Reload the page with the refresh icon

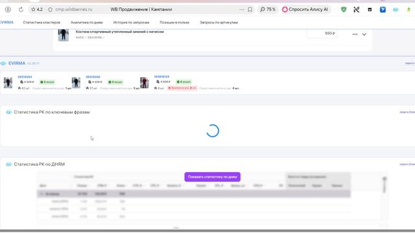click(21, 10)
